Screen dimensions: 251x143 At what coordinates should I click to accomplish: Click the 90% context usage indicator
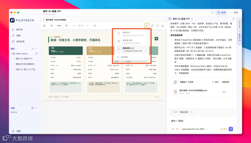(224, 129)
